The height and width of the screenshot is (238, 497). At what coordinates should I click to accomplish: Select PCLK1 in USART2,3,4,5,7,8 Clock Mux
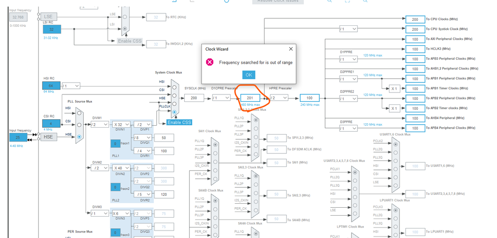[x=355, y=172]
